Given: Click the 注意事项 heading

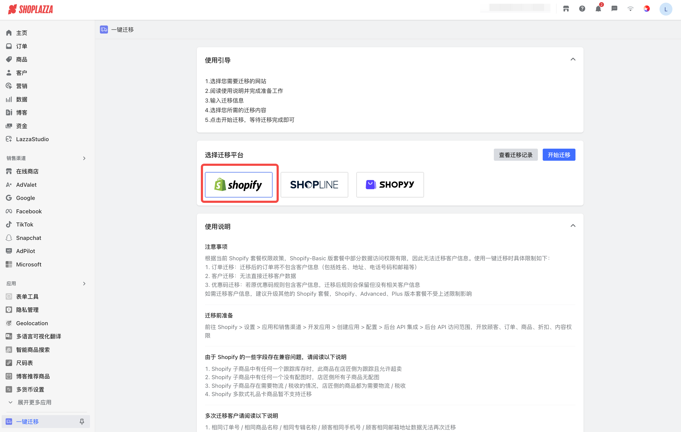Looking at the screenshot, I should (216, 247).
